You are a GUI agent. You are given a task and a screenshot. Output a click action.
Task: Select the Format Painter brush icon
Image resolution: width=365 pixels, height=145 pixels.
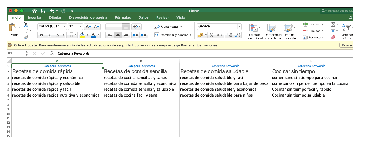pos(26,37)
